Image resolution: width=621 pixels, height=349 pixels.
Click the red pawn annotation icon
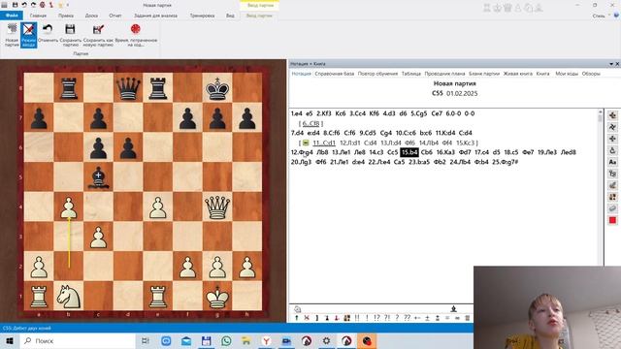pos(337,318)
